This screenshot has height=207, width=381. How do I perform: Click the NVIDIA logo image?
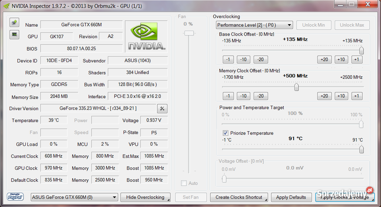[146, 36]
